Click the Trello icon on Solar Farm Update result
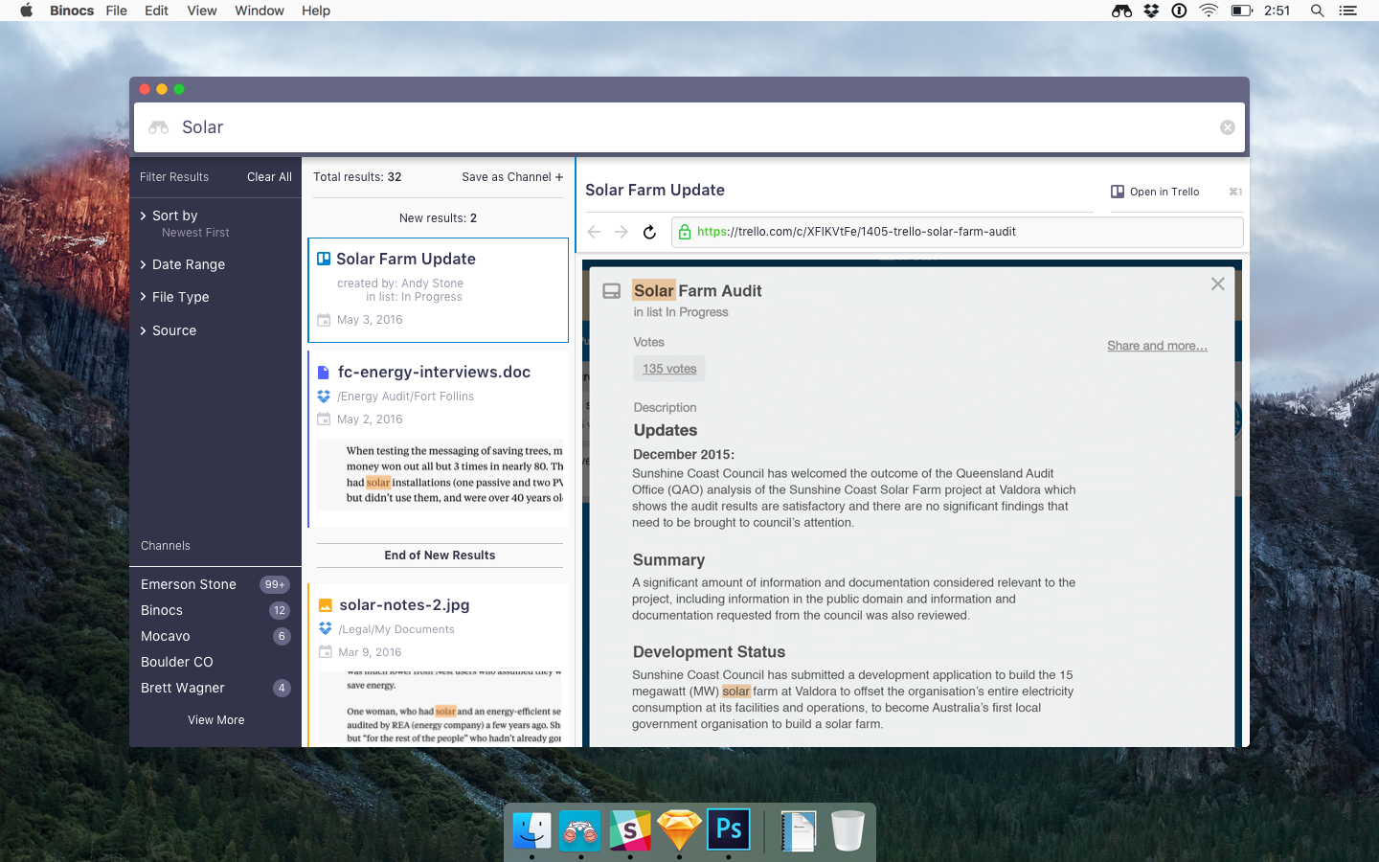 [x=324, y=259]
